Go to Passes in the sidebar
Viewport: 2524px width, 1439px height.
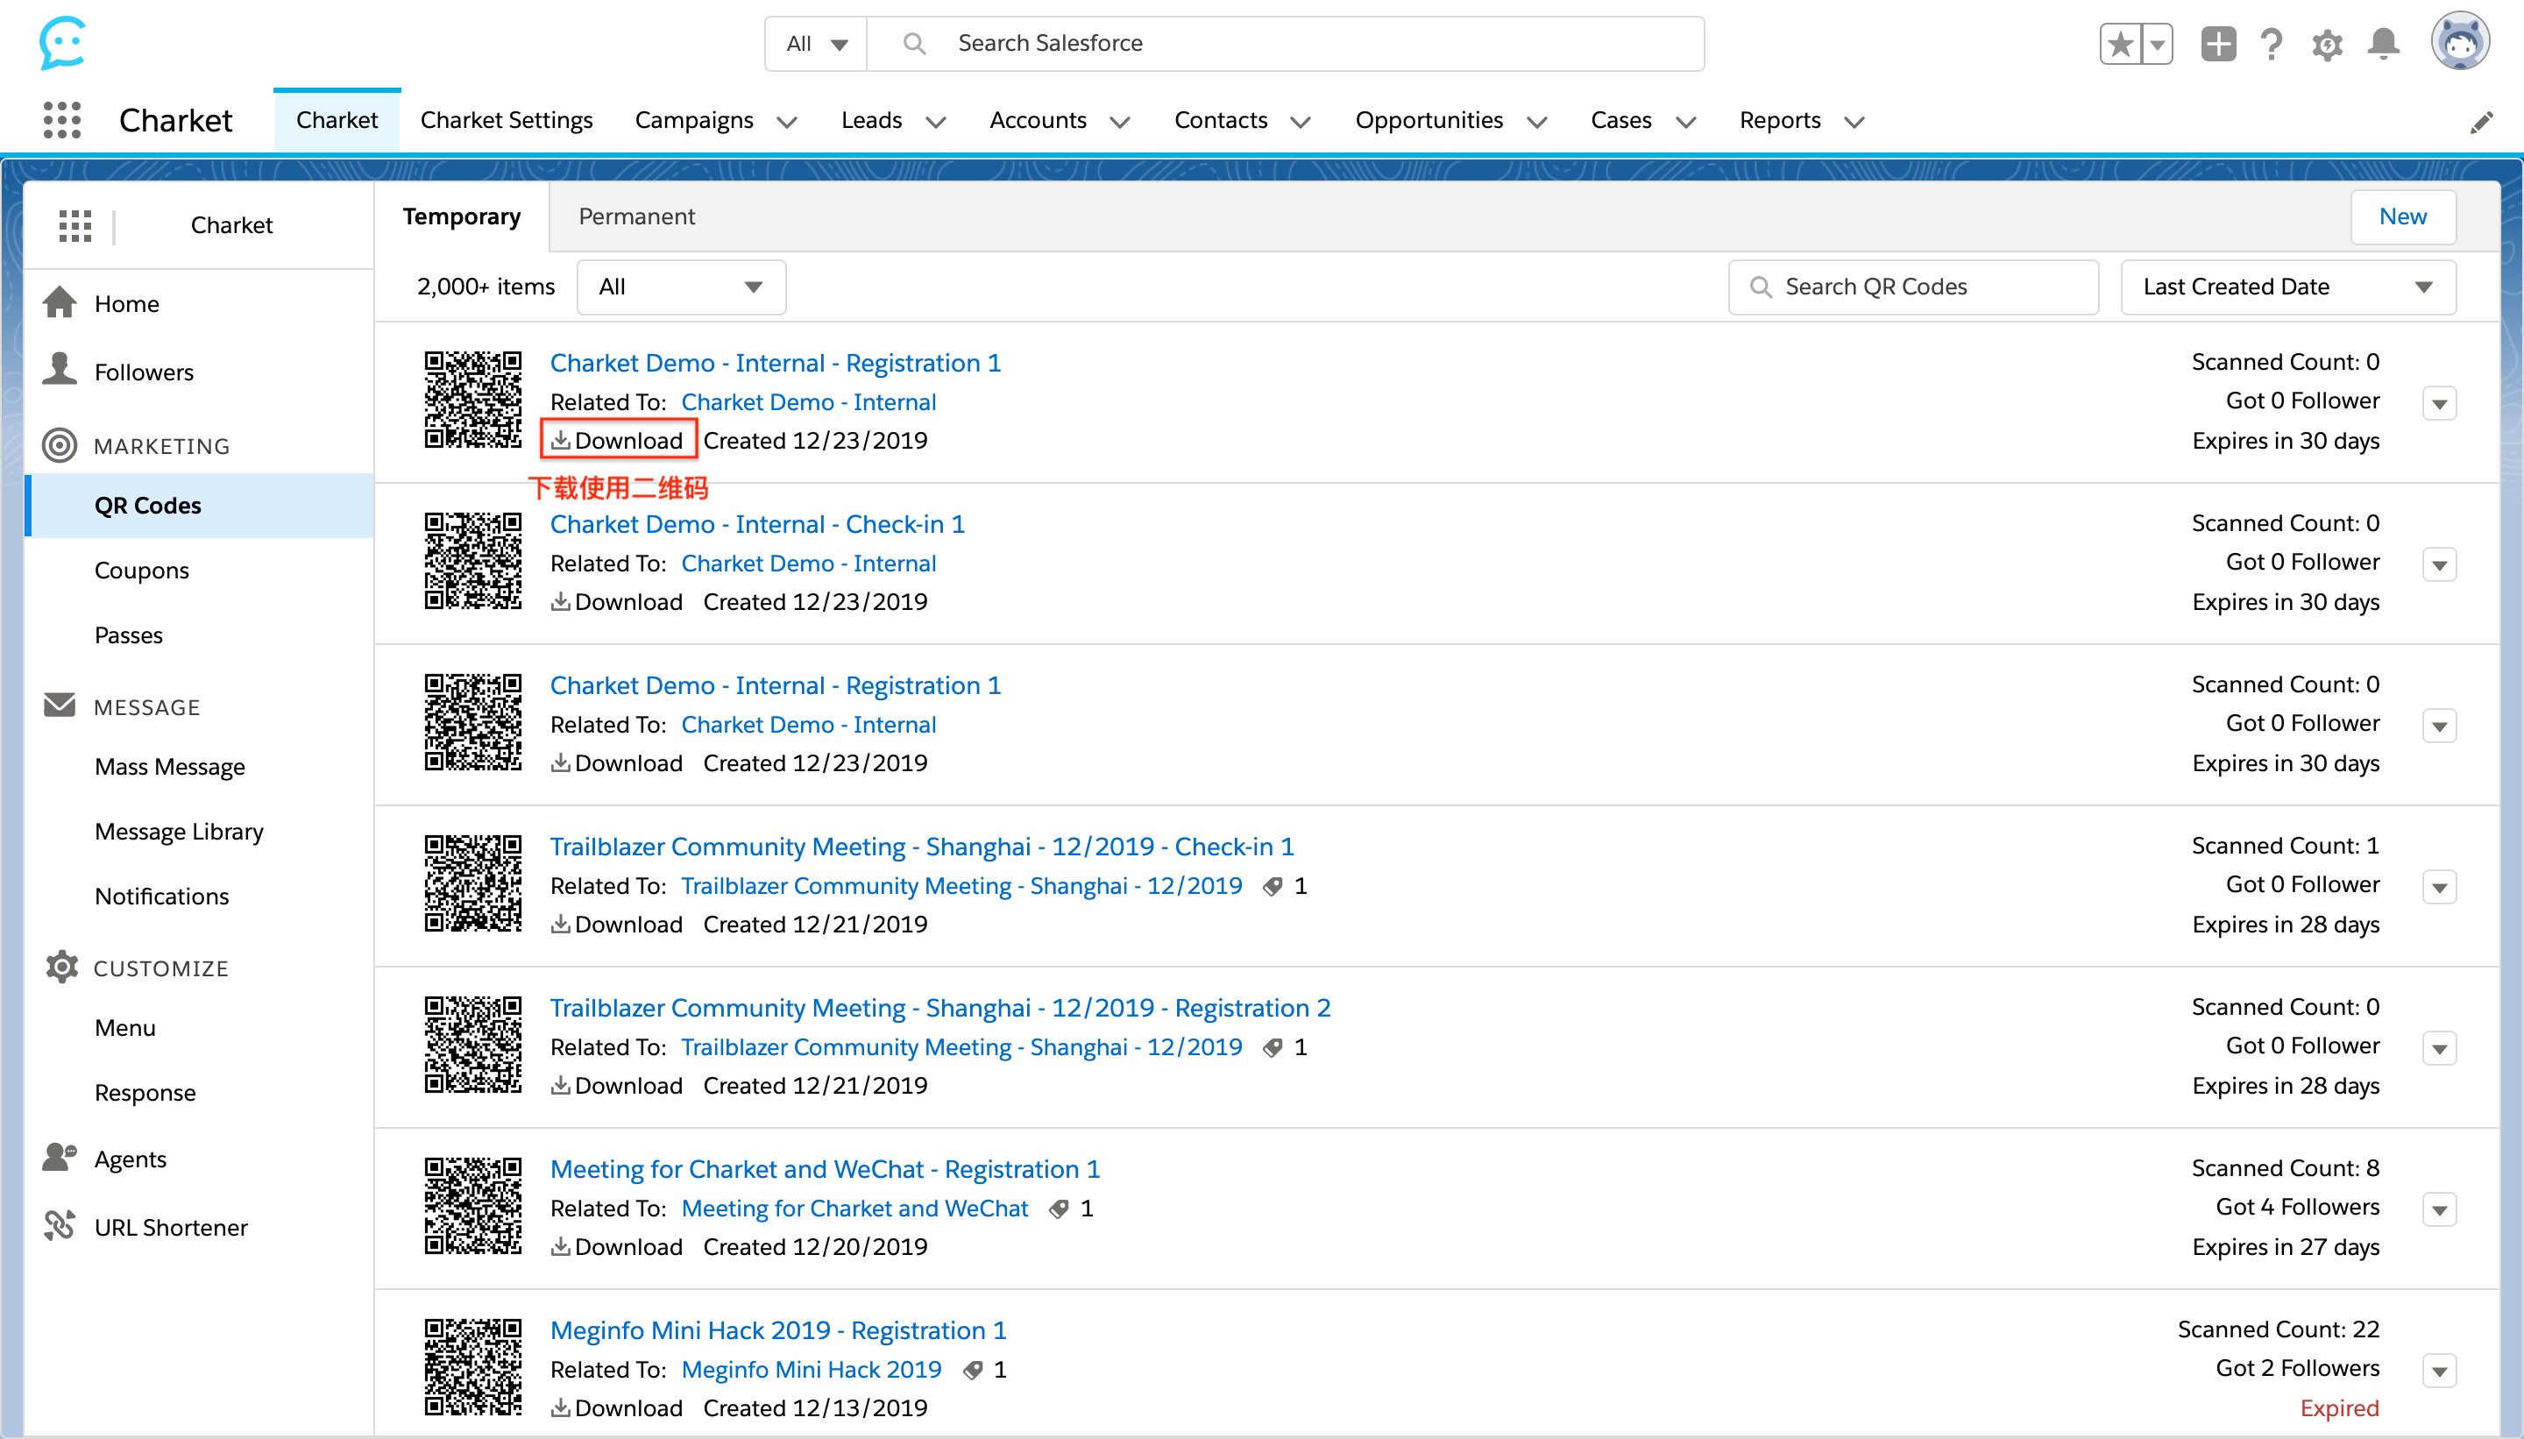[129, 634]
